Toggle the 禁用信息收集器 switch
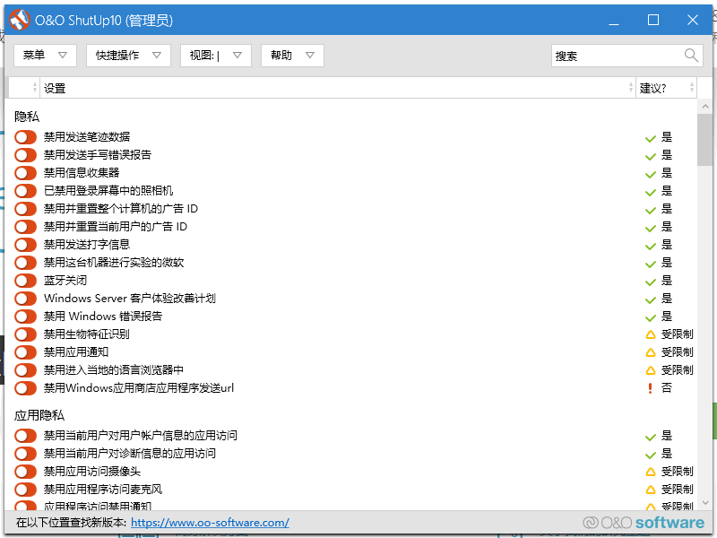 tap(25, 173)
